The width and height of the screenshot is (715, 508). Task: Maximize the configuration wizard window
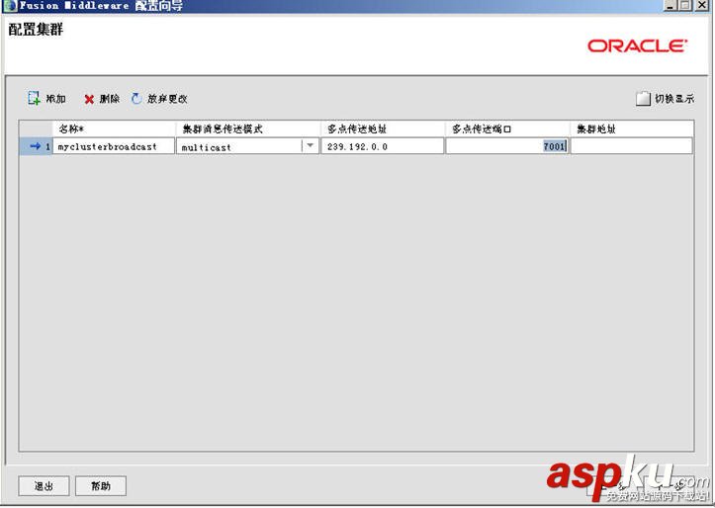pyautogui.click(x=685, y=5)
